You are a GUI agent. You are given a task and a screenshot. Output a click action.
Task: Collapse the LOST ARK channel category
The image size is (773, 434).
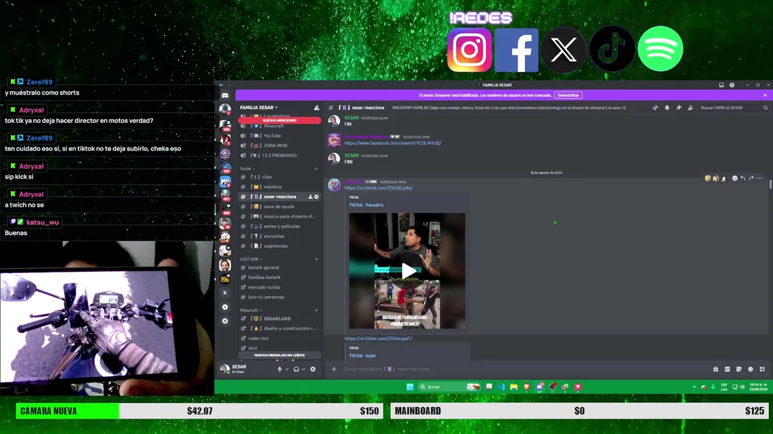tap(250, 259)
